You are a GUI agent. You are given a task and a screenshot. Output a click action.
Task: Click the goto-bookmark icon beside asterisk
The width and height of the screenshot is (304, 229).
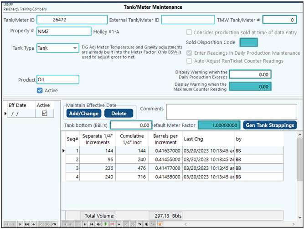click(153, 224)
